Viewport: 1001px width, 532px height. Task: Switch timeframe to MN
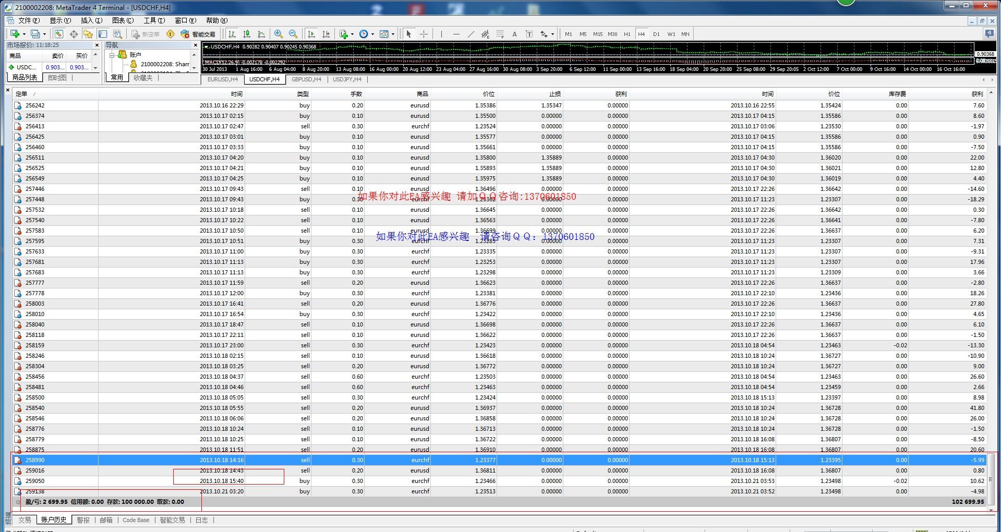point(685,34)
